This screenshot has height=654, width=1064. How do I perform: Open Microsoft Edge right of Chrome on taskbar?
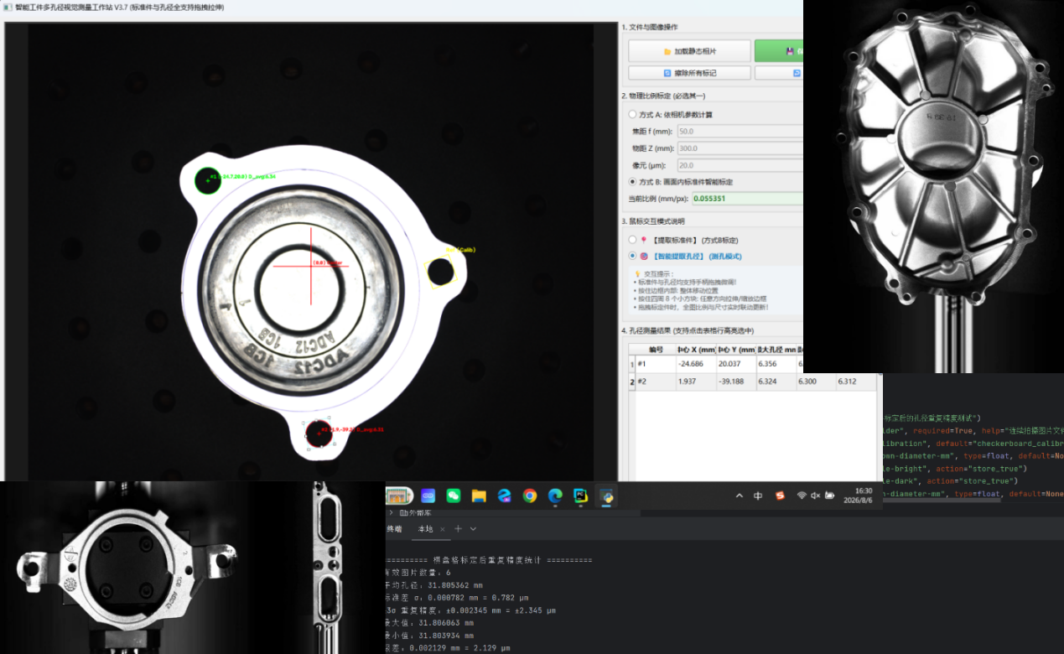554,496
